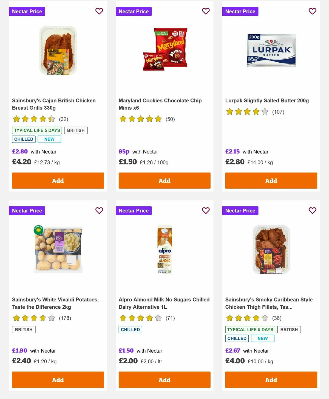
Task: Open the Sainsbury's Cajun British Chicken product page
Action: coord(53,104)
